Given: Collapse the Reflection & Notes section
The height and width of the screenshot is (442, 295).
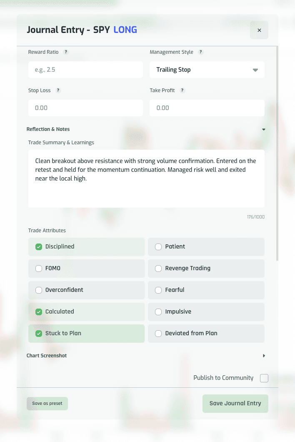Looking at the screenshot, I should point(264,129).
